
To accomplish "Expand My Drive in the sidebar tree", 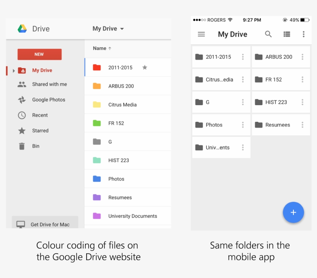I will tap(14, 70).
